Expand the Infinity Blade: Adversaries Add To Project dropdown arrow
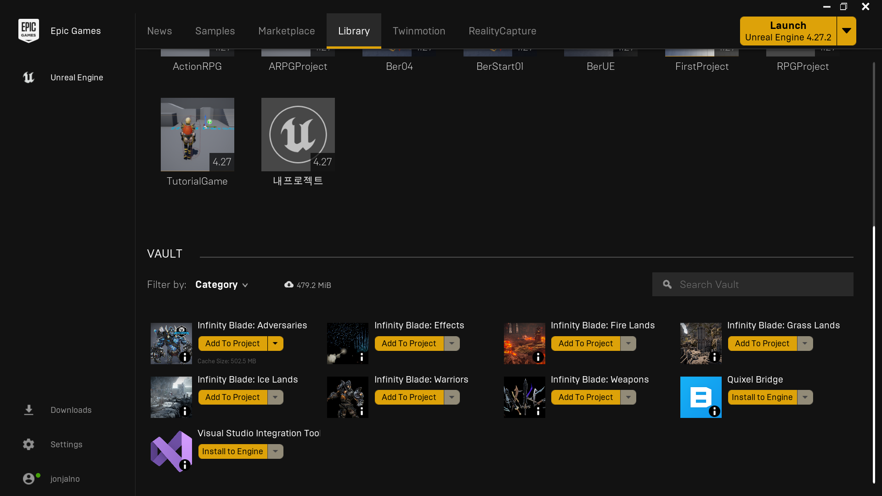 coord(275,344)
